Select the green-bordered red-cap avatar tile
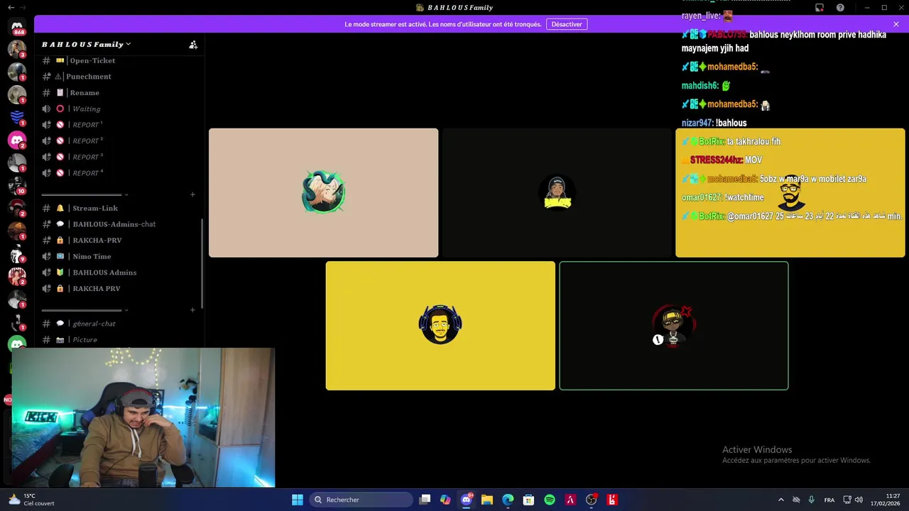909x511 pixels. click(x=674, y=326)
